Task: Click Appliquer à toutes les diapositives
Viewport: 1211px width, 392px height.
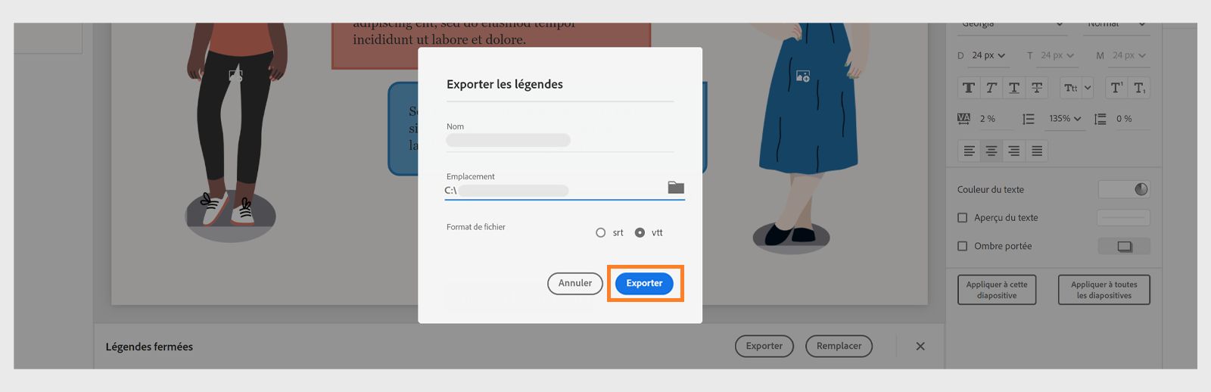Action: coord(1104,290)
